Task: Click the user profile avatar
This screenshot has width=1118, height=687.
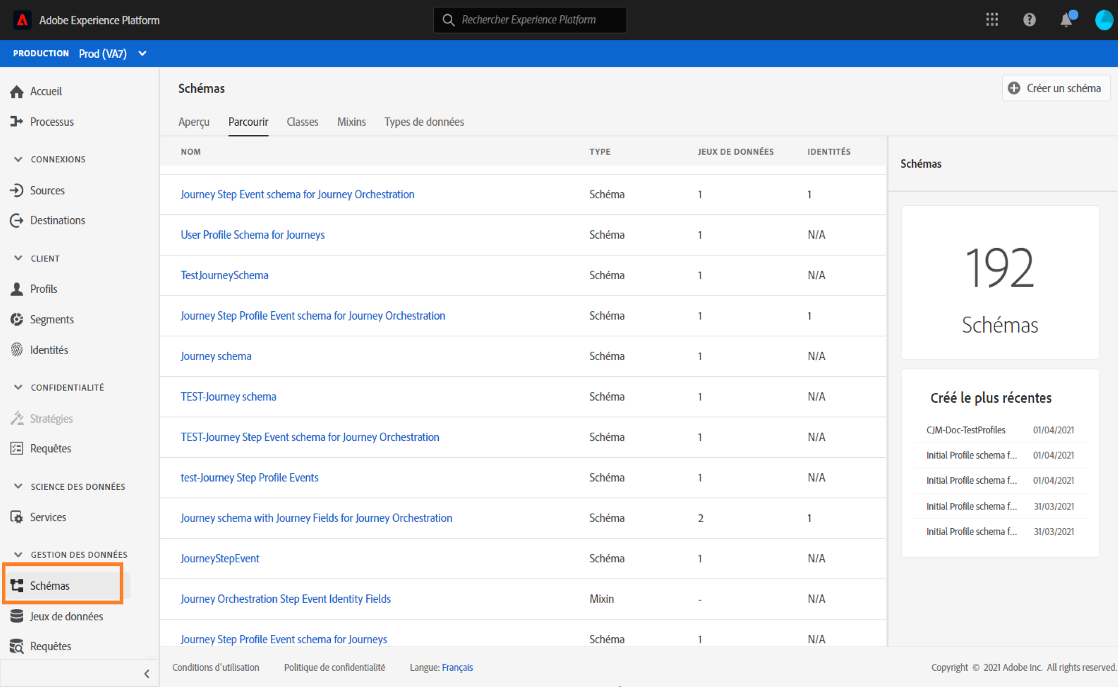Action: tap(1103, 20)
